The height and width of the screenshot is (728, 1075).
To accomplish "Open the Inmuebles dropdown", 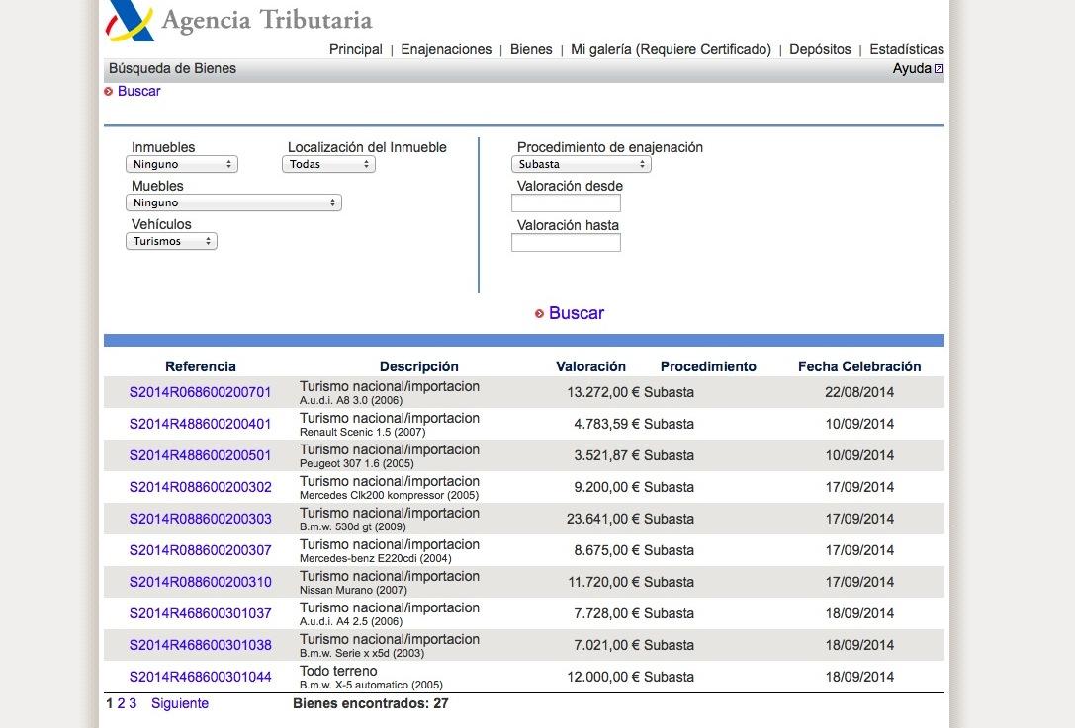I will tap(182, 165).
